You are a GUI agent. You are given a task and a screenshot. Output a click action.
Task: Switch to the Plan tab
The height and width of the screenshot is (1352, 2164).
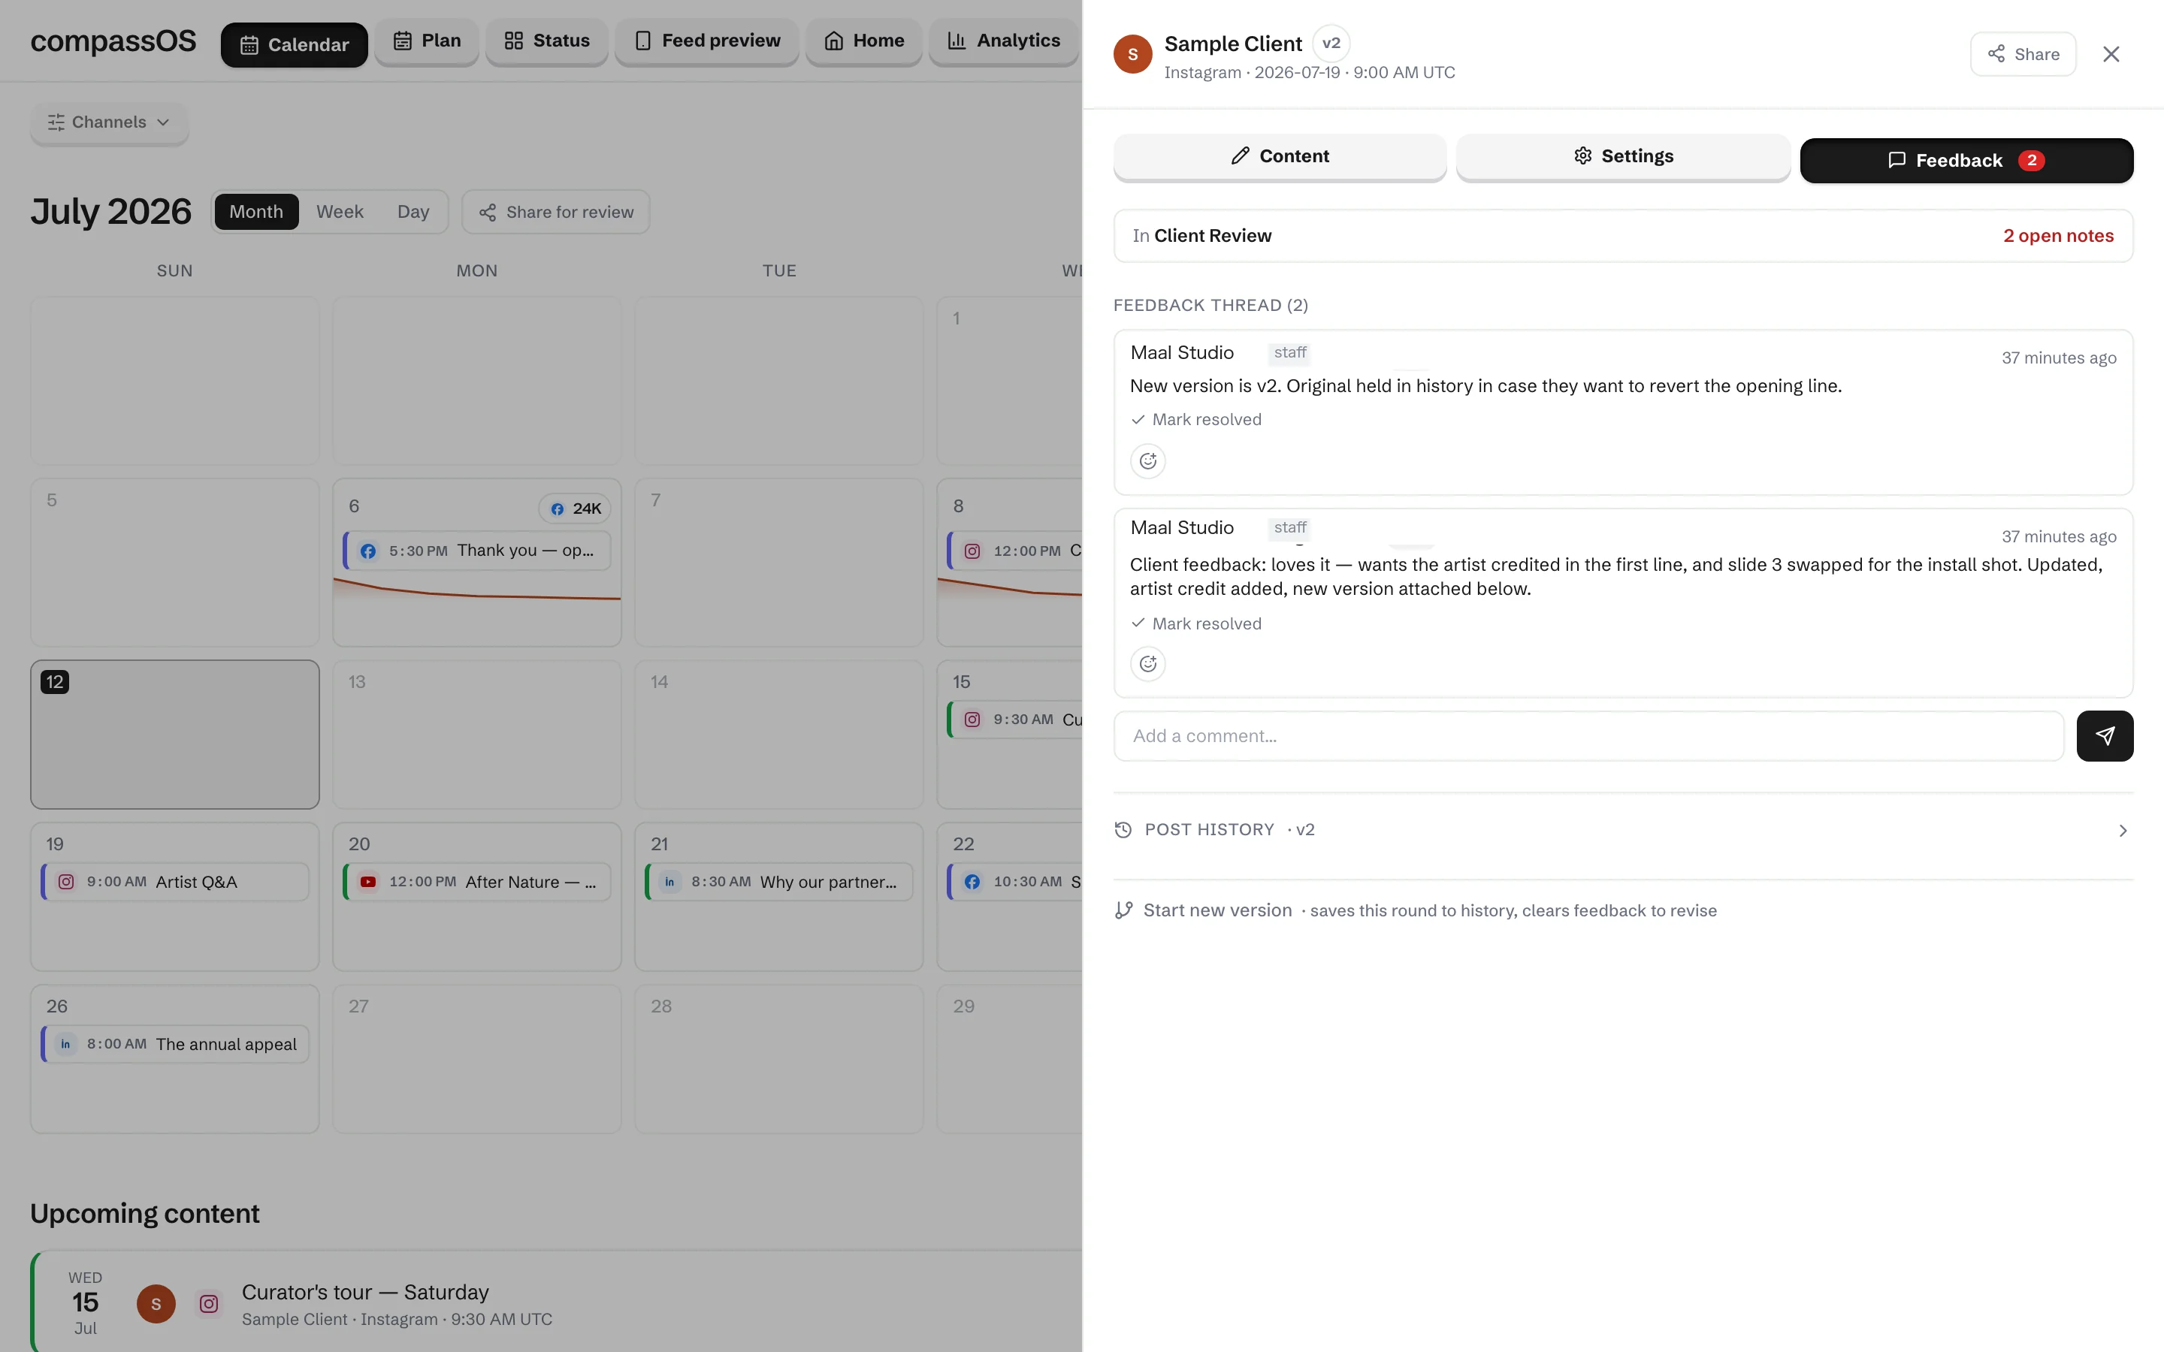(x=427, y=41)
